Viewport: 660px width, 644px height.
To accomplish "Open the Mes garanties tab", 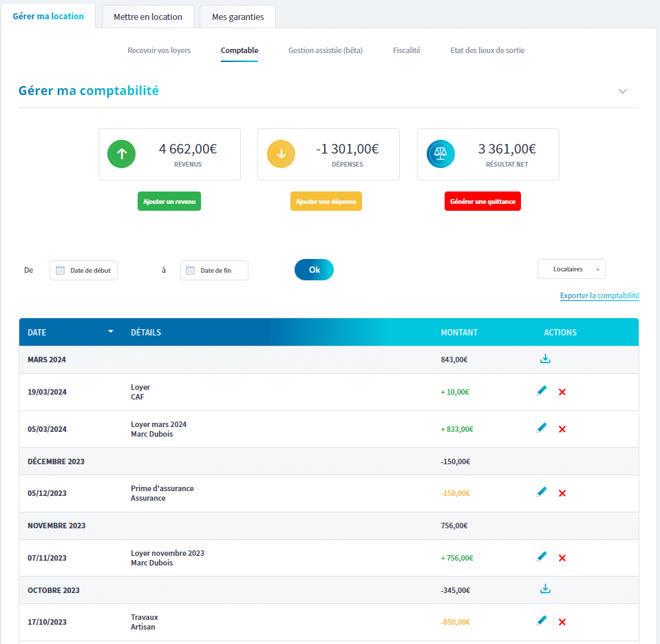I will [237, 17].
